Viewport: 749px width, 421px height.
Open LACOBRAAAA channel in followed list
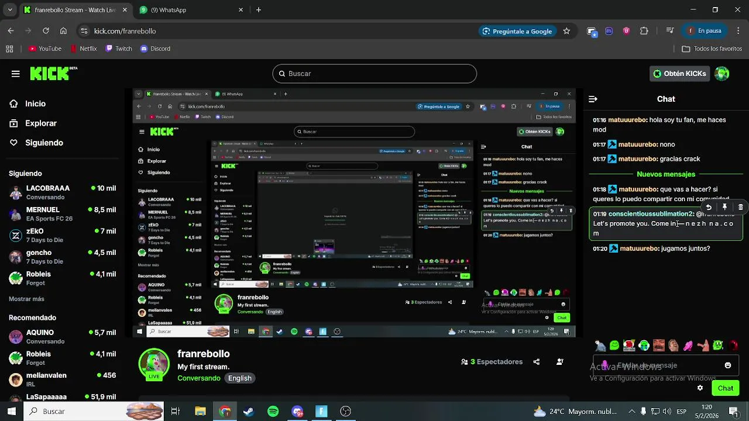pyautogui.click(x=63, y=192)
